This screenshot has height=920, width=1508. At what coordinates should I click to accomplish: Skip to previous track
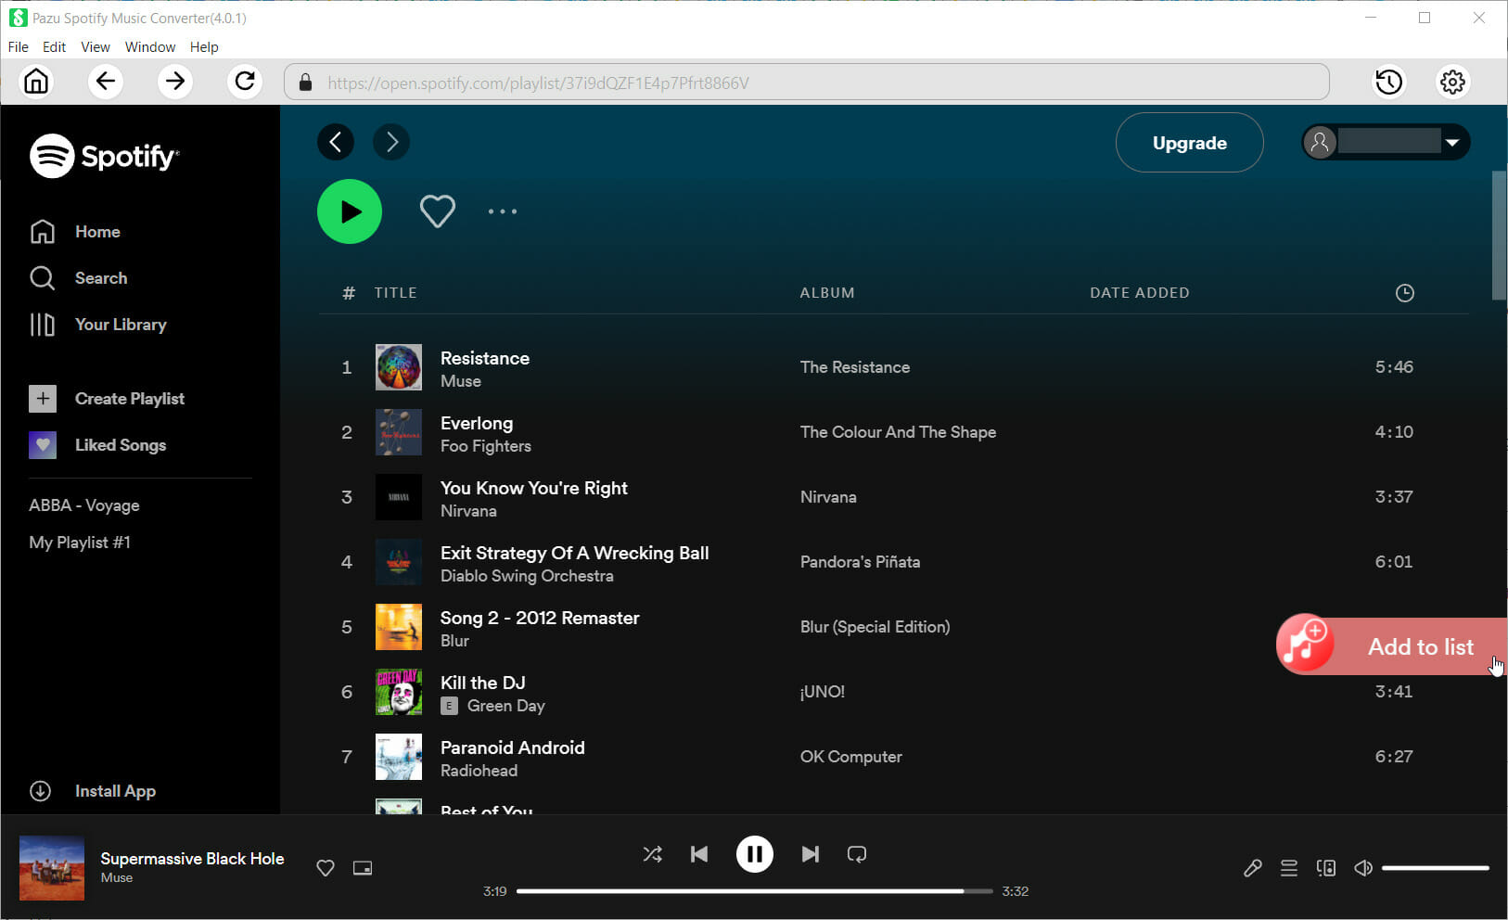pos(699,854)
